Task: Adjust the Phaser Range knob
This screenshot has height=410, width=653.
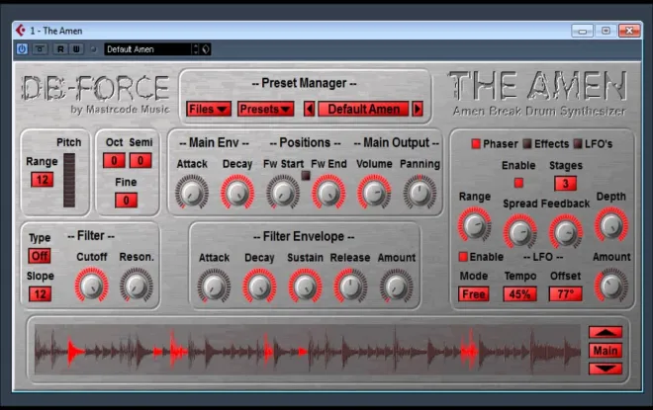Action: (x=474, y=225)
